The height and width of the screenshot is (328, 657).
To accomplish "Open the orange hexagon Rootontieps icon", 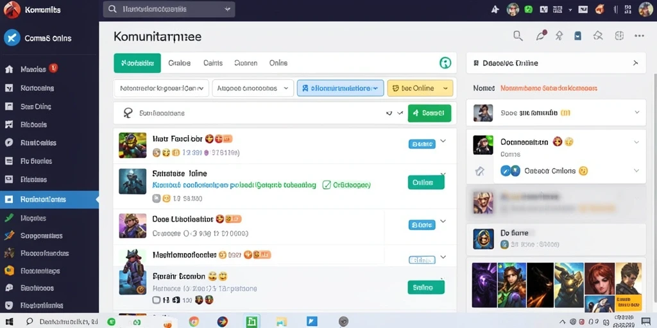I will [x=9, y=271].
